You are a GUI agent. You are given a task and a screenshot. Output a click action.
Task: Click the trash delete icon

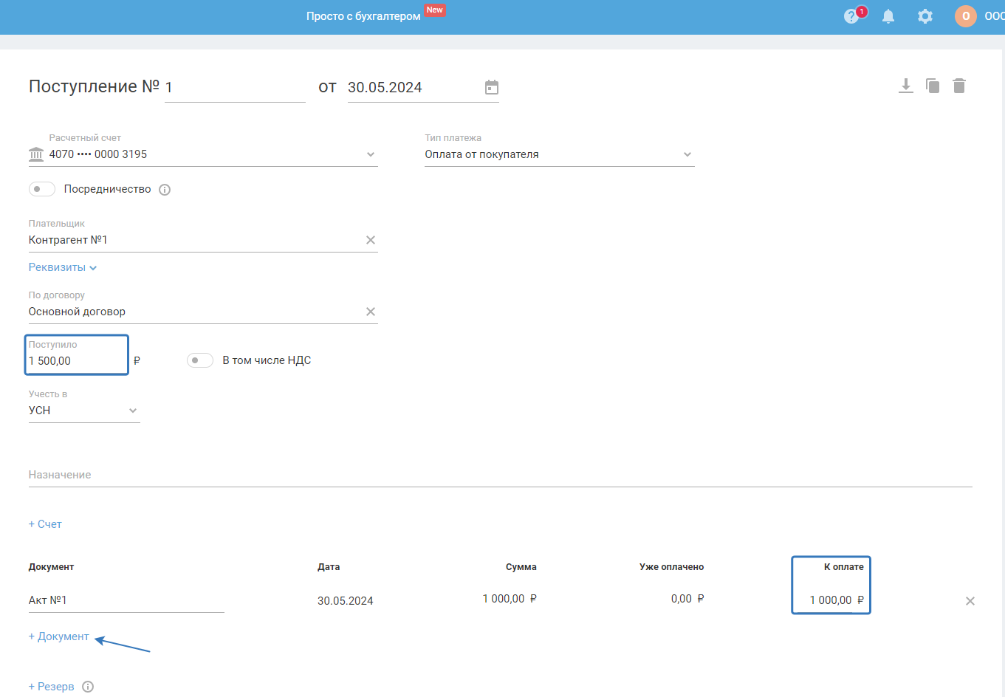[959, 86]
